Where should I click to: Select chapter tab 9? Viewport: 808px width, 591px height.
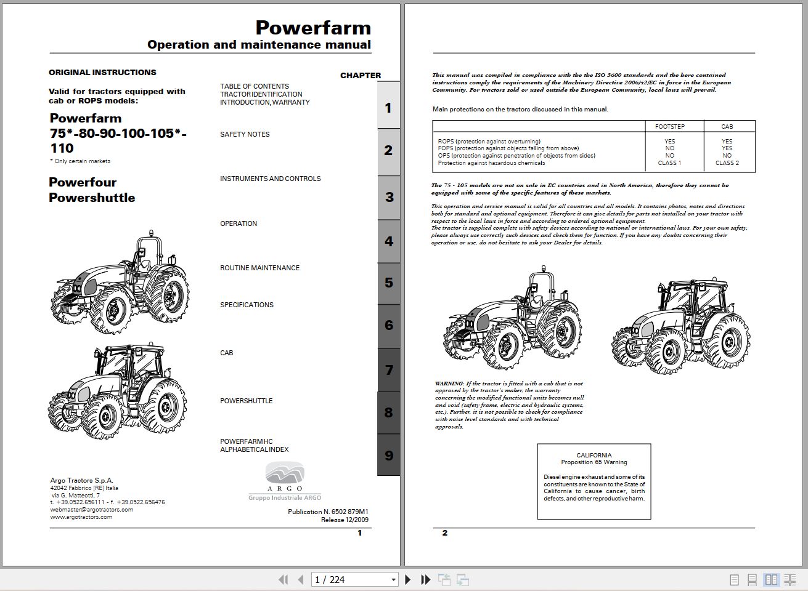pos(388,456)
